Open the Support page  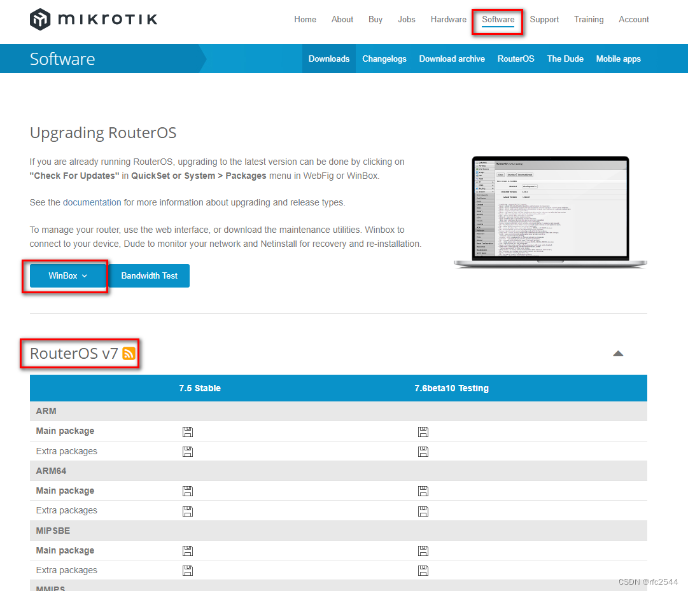point(544,19)
